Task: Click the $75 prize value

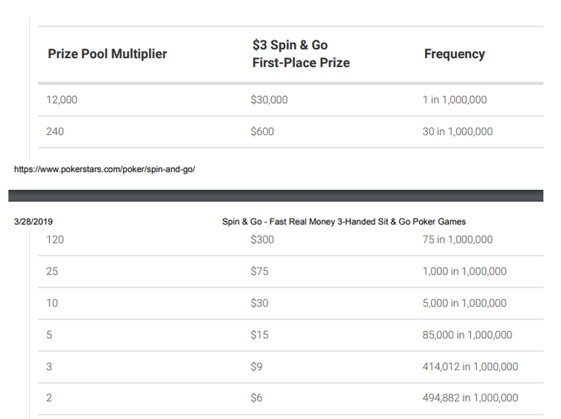Action: point(259,271)
